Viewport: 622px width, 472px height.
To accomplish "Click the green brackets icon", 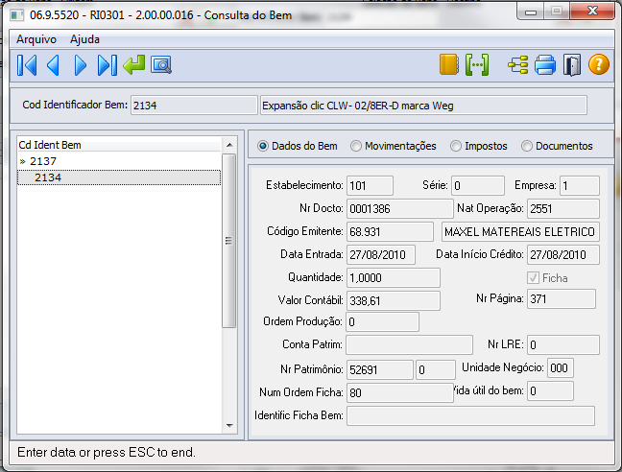I will [477, 64].
